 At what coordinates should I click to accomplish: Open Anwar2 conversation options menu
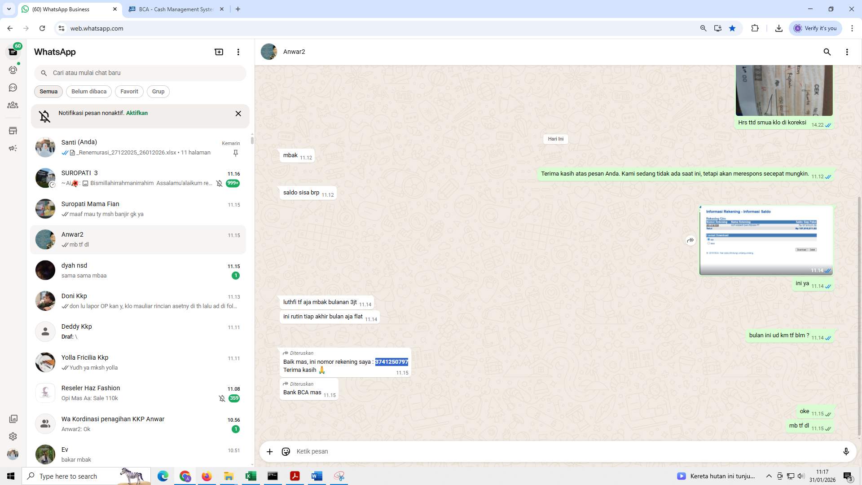pyautogui.click(x=847, y=52)
